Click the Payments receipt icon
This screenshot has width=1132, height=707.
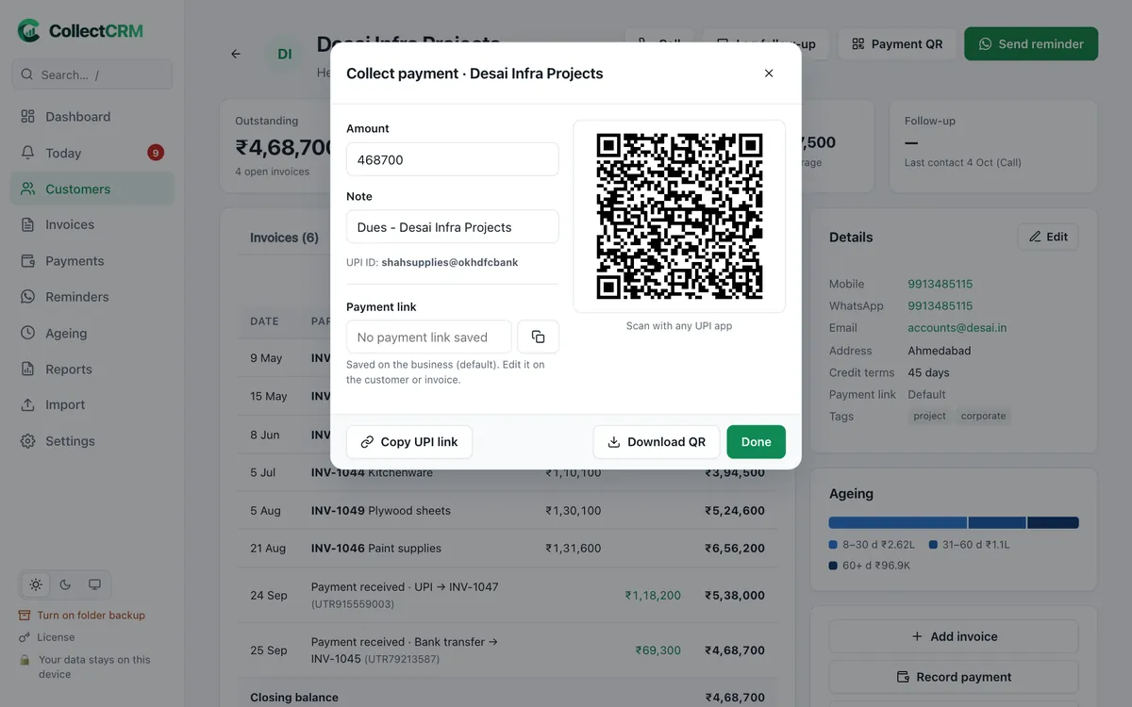[x=27, y=261]
